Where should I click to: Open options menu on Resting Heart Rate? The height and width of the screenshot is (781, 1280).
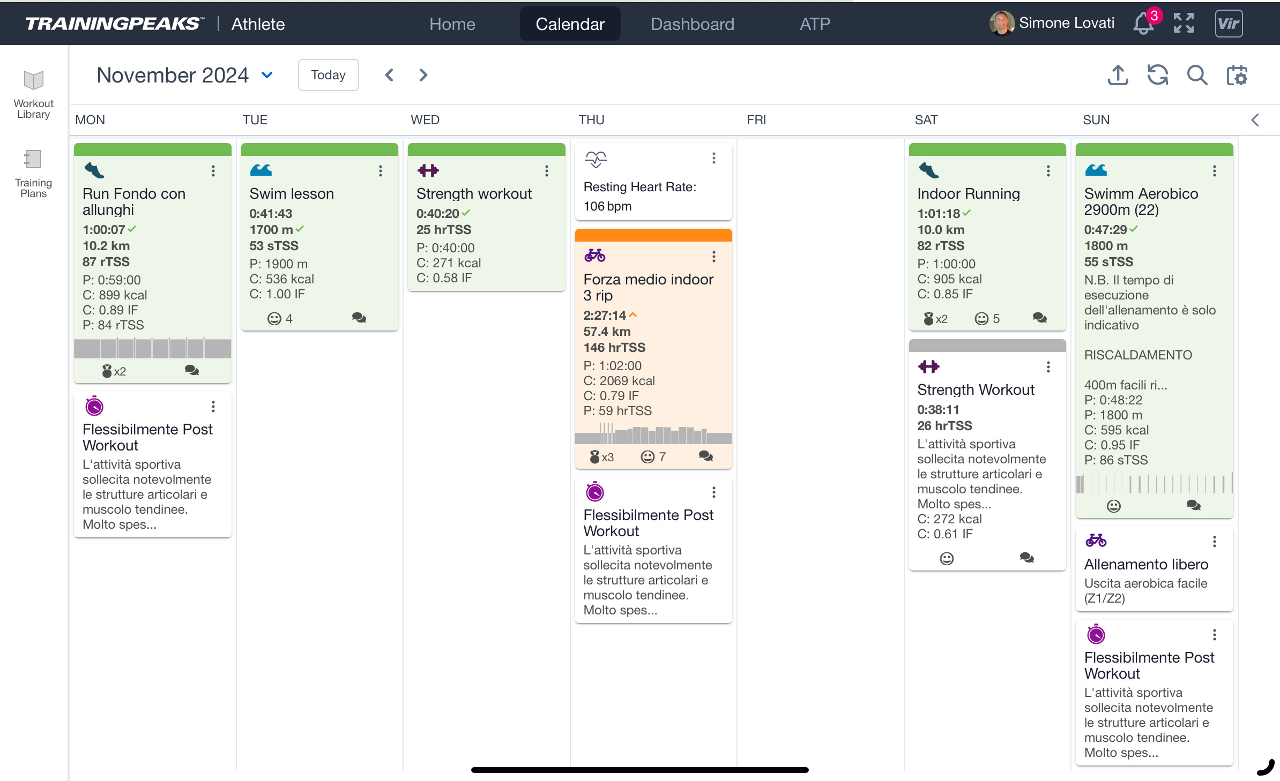pos(713,158)
